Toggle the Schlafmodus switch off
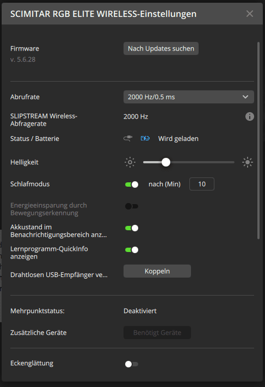Viewport: 265px width, 387px height. point(132,185)
